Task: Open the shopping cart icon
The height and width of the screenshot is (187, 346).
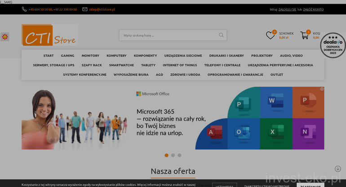Action: pos(304,35)
